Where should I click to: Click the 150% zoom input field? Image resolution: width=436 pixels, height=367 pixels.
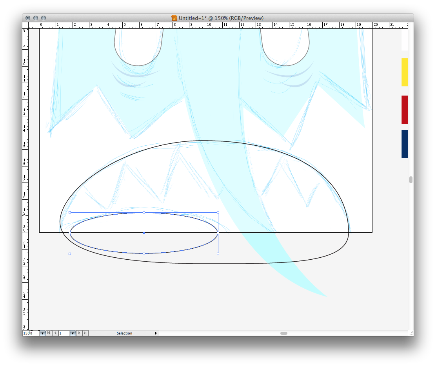click(31, 333)
